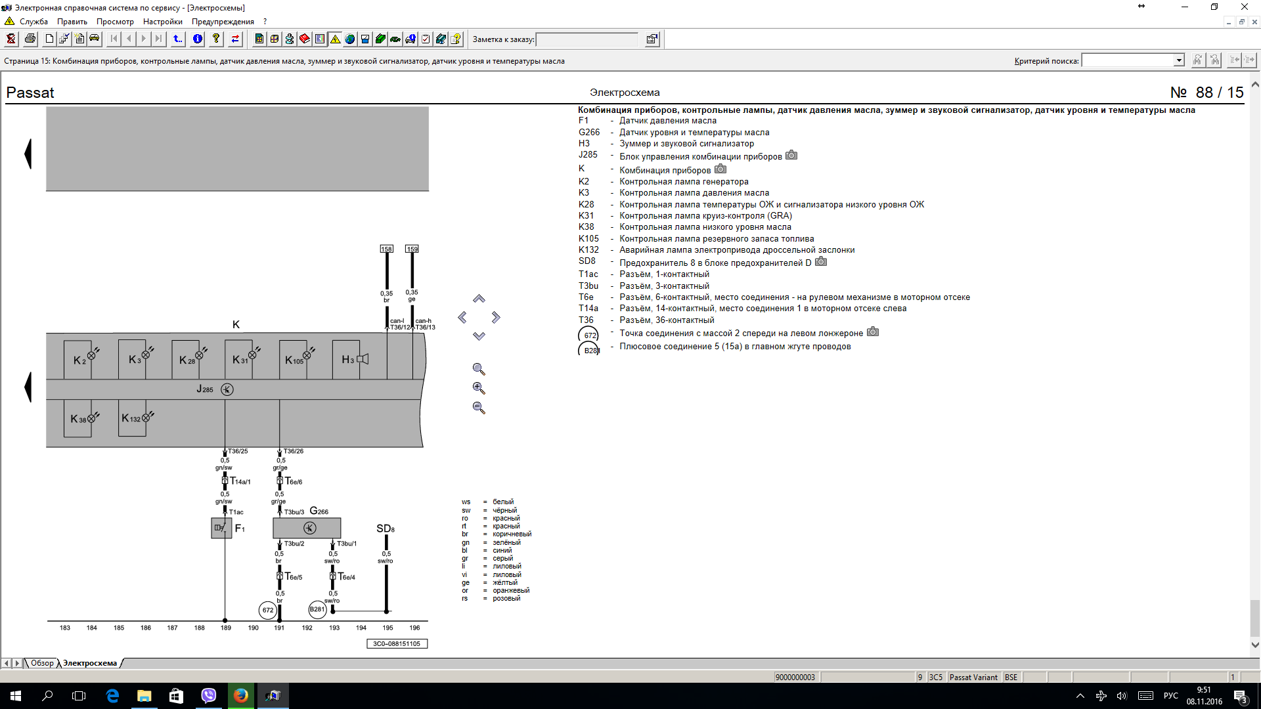Click the car icon in the toolbar
The image size is (1261, 709).
95,39
